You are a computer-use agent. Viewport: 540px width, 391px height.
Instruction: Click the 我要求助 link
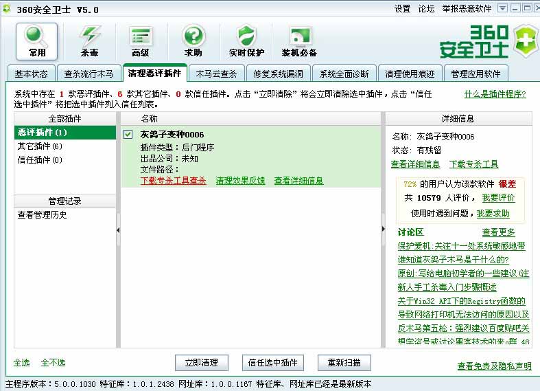(493, 214)
